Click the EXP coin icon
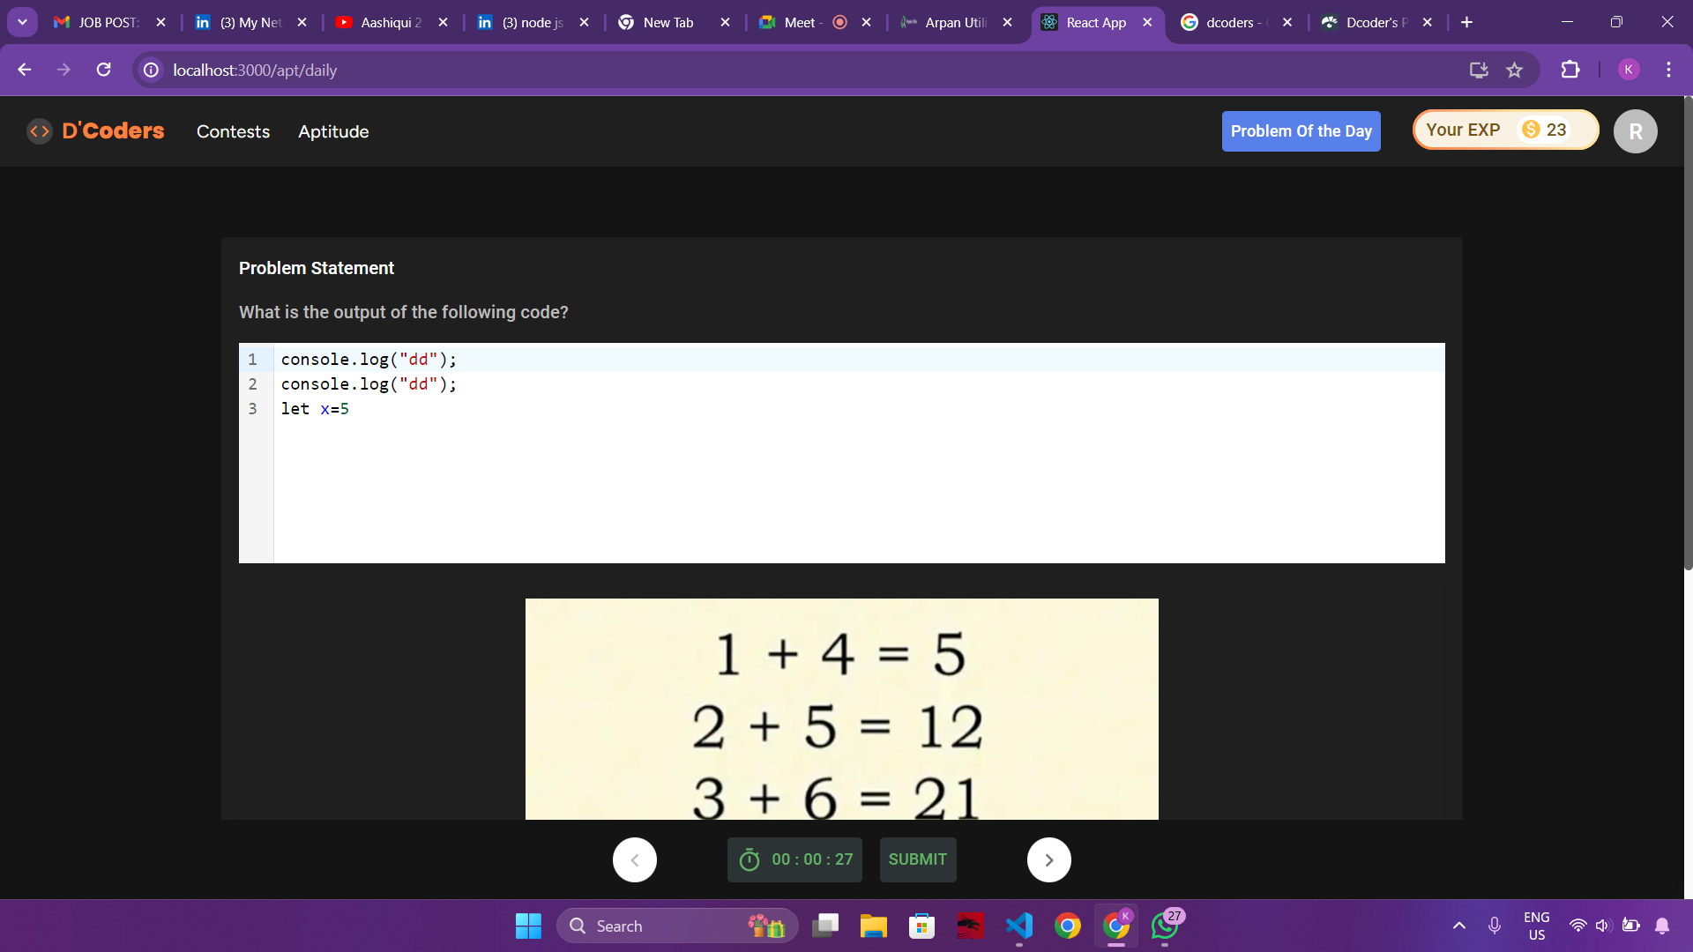The image size is (1693, 952). tap(1531, 130)
